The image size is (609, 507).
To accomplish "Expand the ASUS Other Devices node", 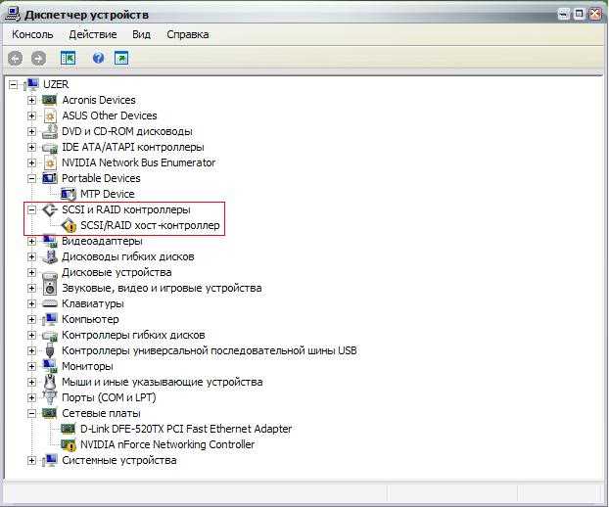I will click(32, 115).
